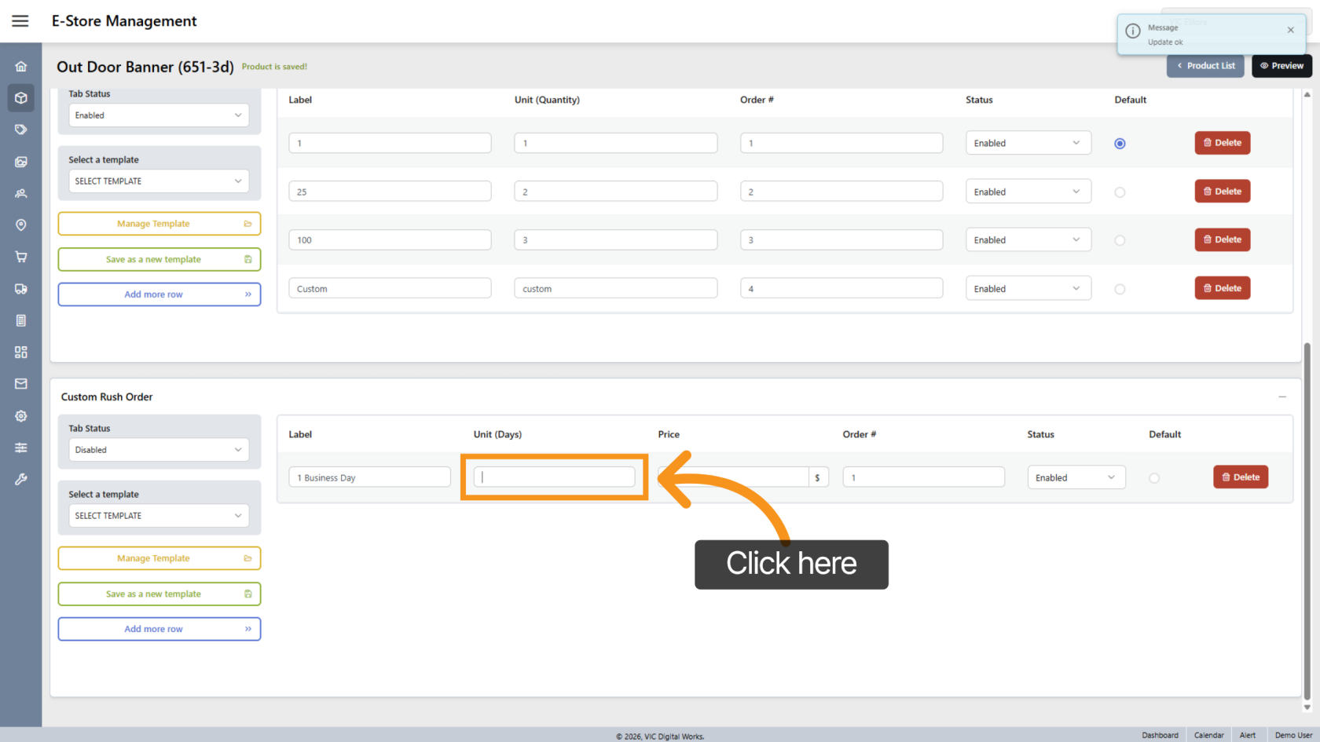Collapse the Custom Rush Order section

[x=1282, y=397]
